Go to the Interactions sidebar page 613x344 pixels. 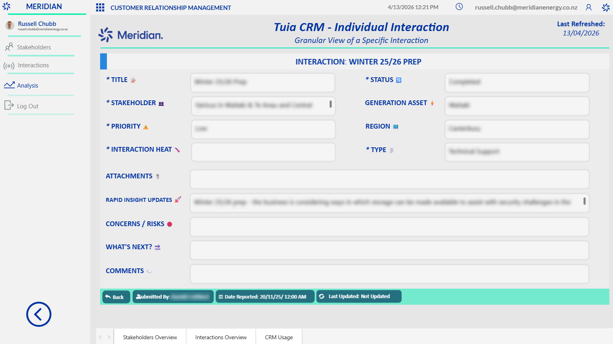(x=33, y=65)
